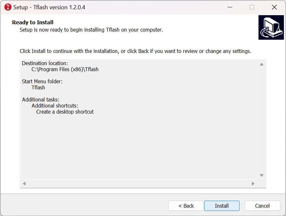Click the scroll down arrow in summary box
Image resolution: width=286 pixels, height=216 pixels.
point(262,175)
